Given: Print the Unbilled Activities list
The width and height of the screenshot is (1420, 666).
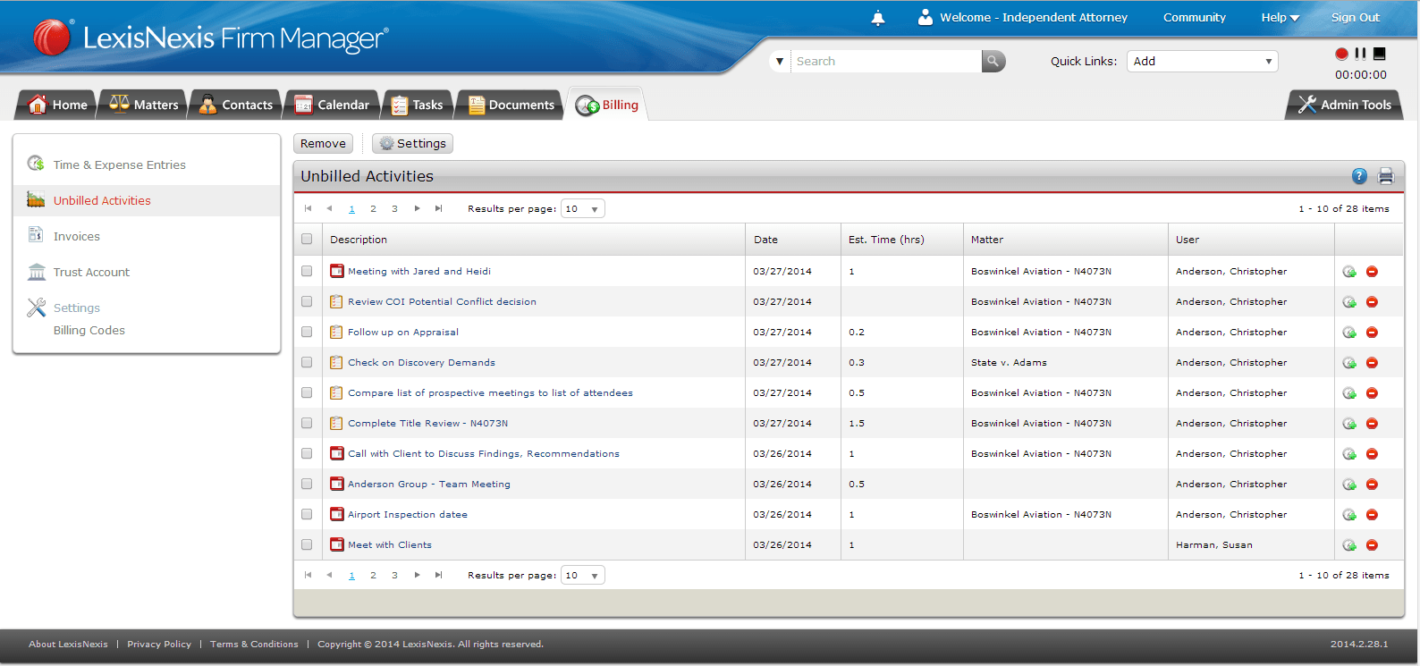Looking at the screenshot, I should click(1386, 176).
